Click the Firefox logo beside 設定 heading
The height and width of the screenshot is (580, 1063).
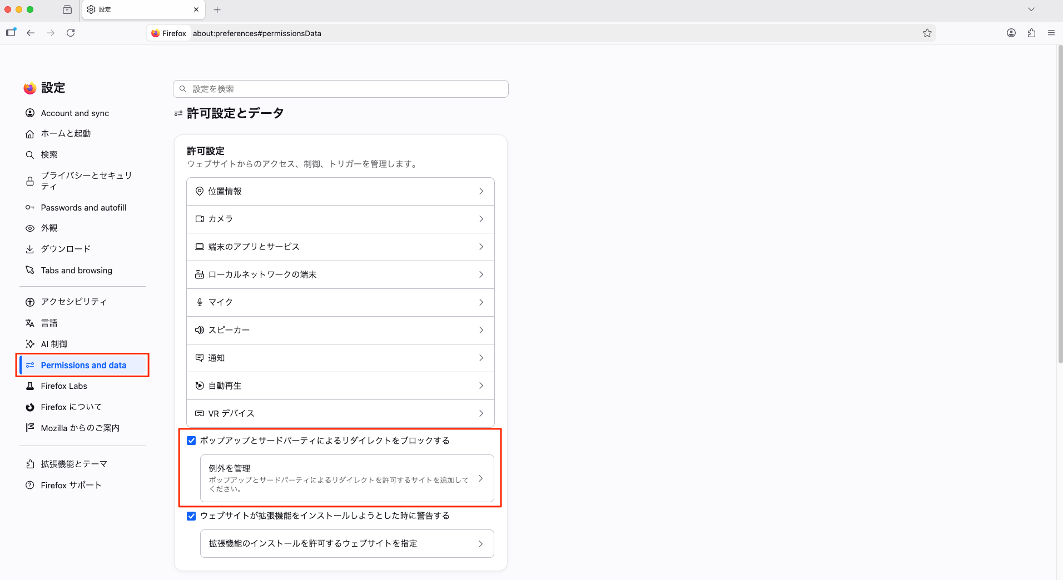click(30, 88)
